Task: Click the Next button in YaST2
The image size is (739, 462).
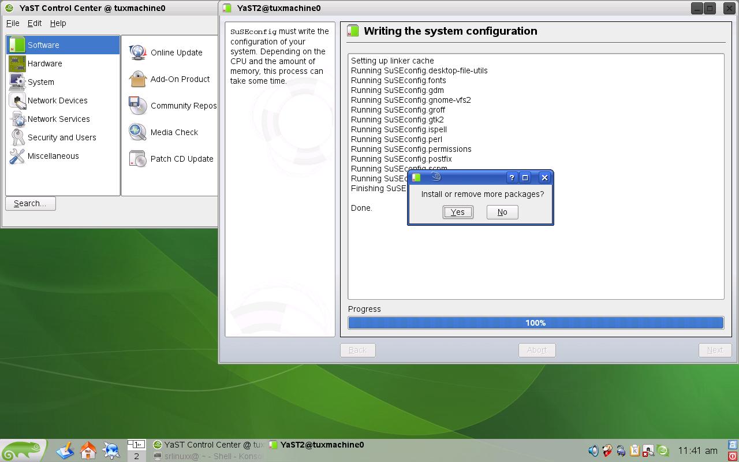Action: coord(715,350)
